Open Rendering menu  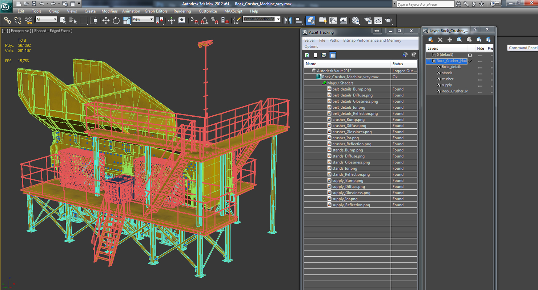182,11
